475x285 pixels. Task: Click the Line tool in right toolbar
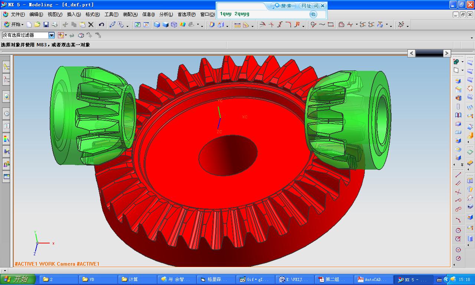click(x=458, y=175)
